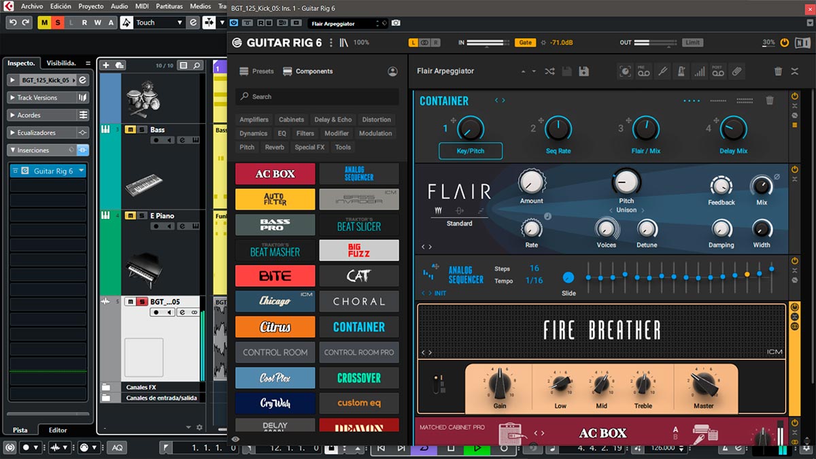Toggle global Mute M button in Cubase toolbar
The height and width of the screenshot is (459, 816).
tap(45, 22)
